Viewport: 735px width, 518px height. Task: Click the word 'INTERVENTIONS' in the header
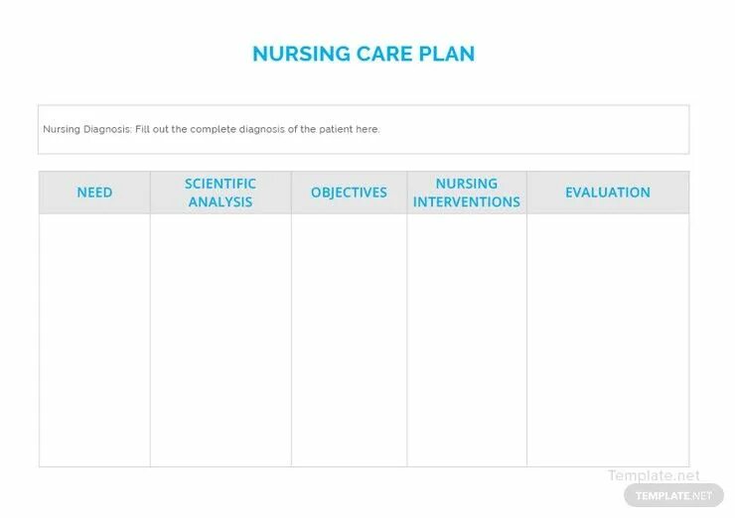pyautogui.click(x=467, y=201)
